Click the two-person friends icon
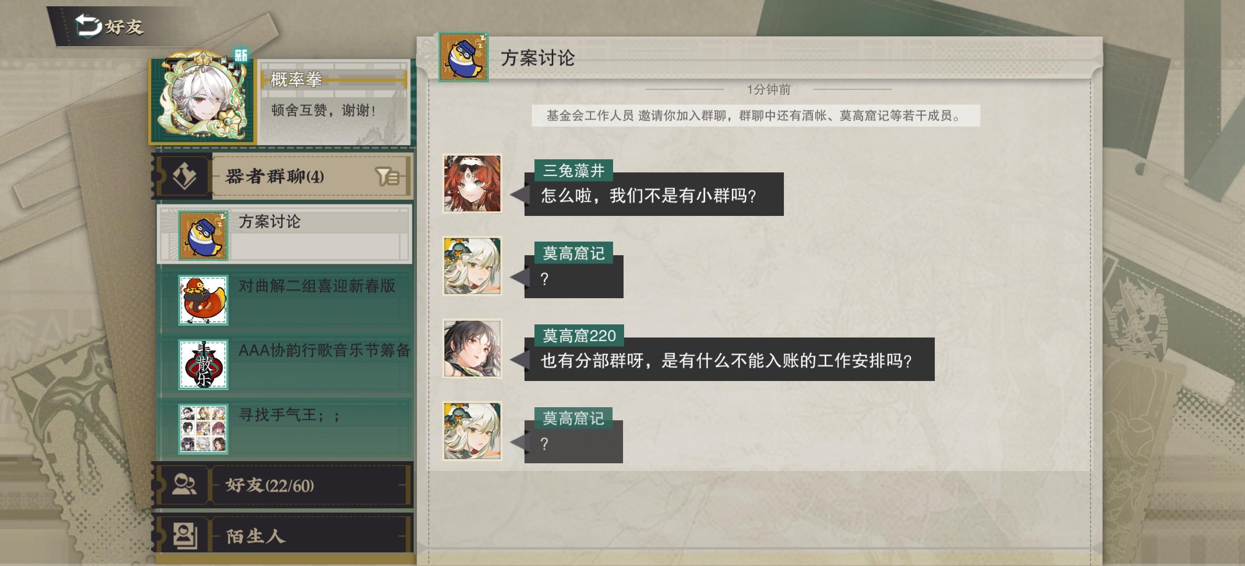 184,485
